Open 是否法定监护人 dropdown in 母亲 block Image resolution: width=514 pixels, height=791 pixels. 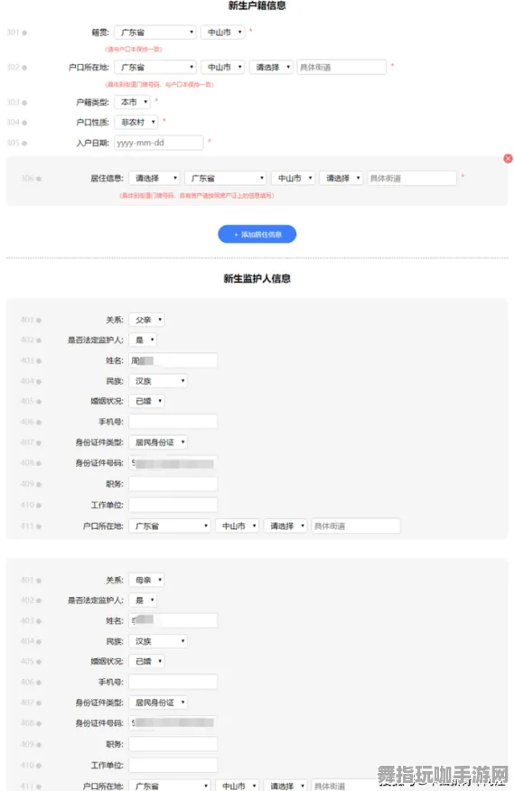point(143,600)
